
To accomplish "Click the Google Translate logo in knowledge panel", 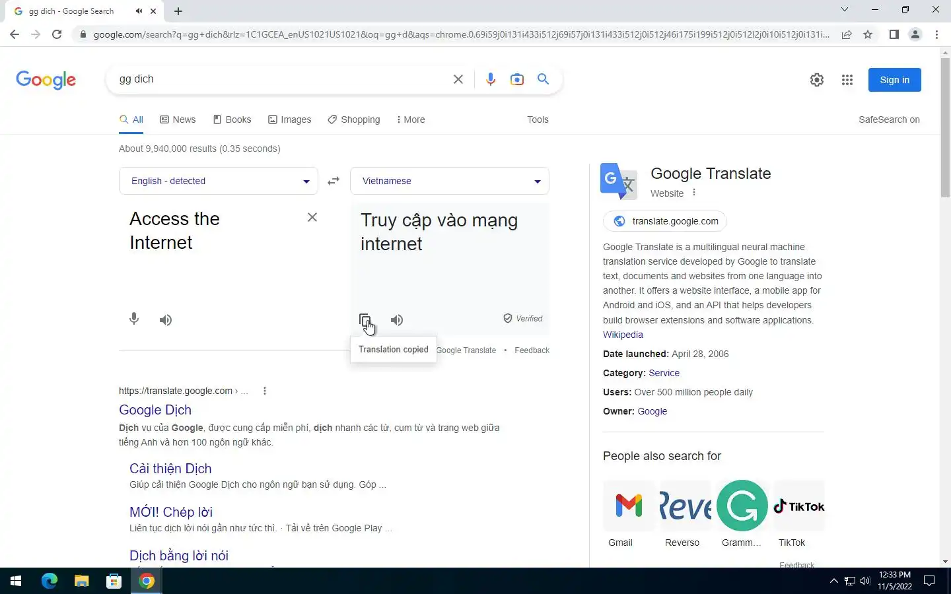I will pyautogui.click(x=619, y=181).
